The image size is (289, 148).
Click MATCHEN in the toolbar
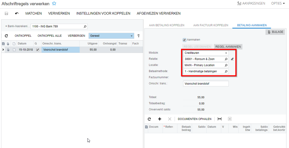34,13
